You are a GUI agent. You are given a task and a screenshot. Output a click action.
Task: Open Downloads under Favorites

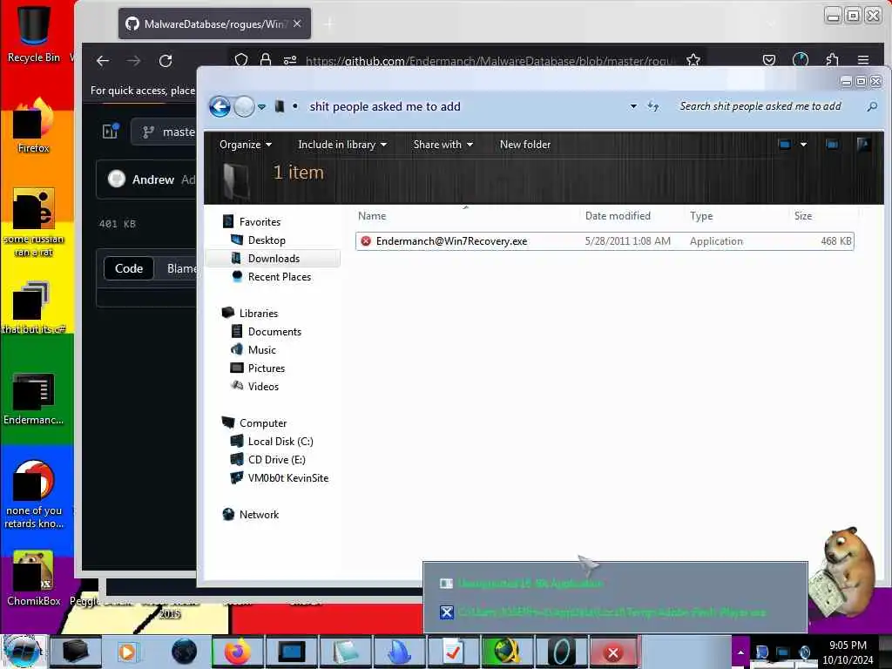click(x=274, y=258)
